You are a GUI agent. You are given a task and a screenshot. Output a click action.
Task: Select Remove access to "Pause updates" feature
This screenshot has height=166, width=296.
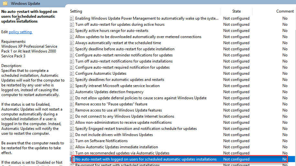111,104
